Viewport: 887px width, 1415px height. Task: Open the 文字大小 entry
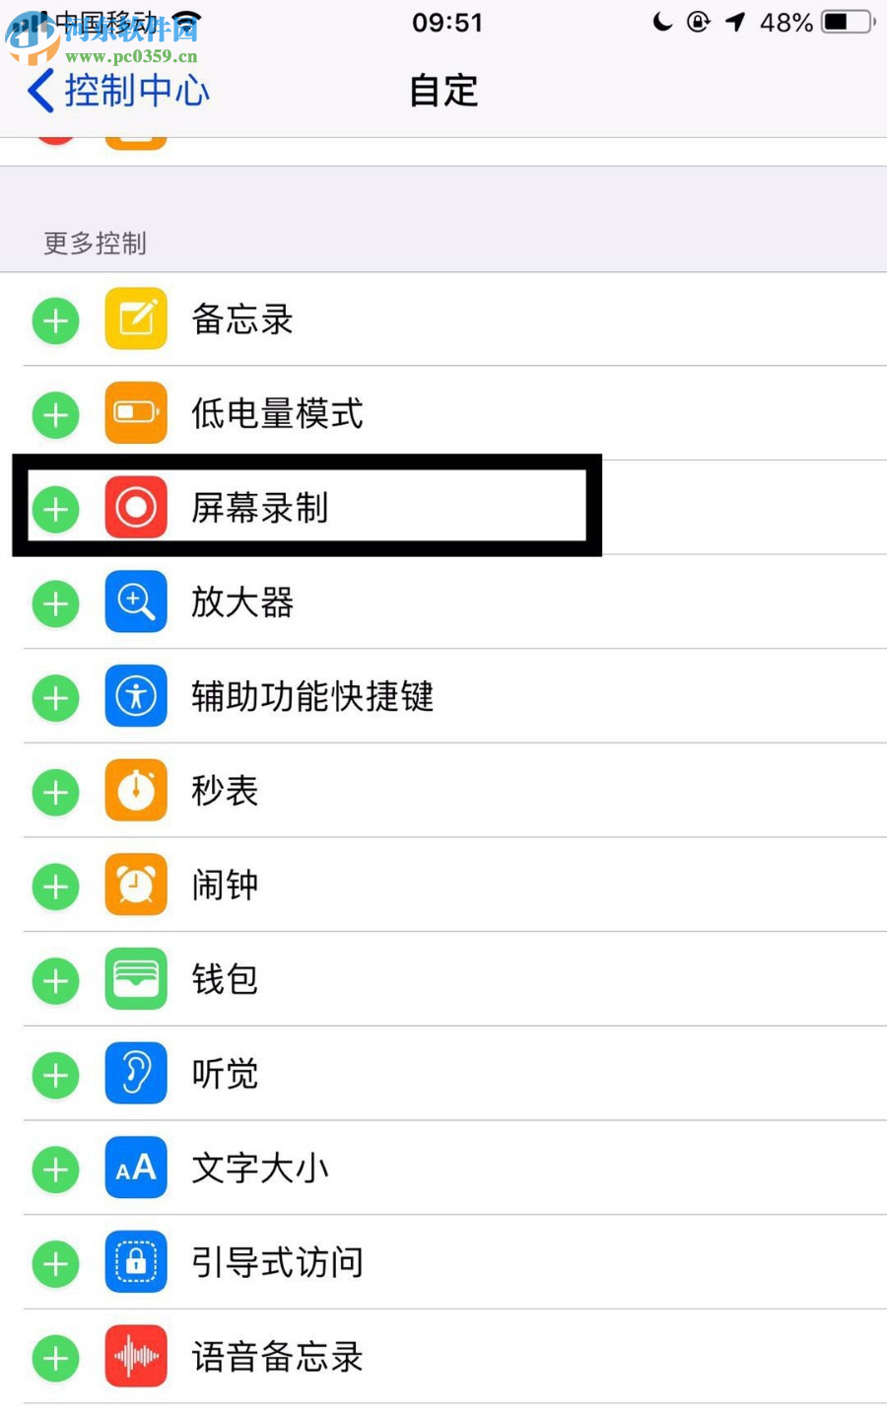[x=259, y=1167]
